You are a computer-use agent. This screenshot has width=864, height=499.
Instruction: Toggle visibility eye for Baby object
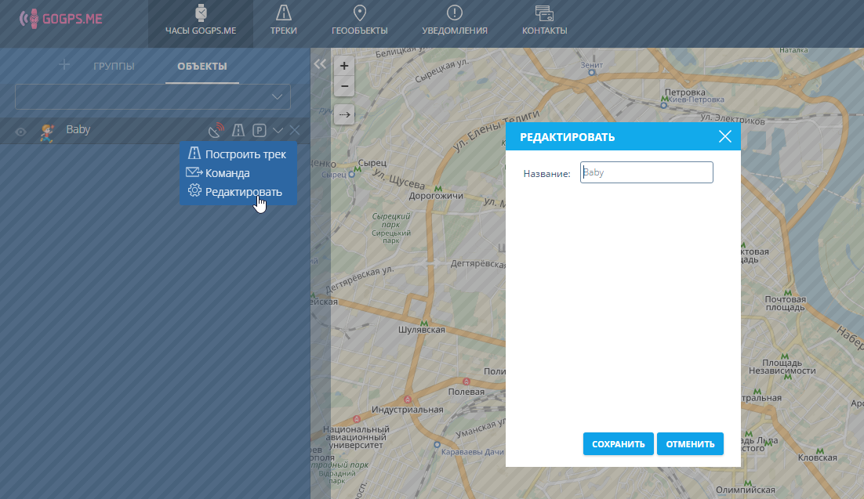[21, 132]
